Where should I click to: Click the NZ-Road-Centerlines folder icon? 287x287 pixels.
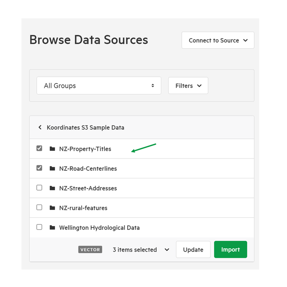tap(52, 168)
